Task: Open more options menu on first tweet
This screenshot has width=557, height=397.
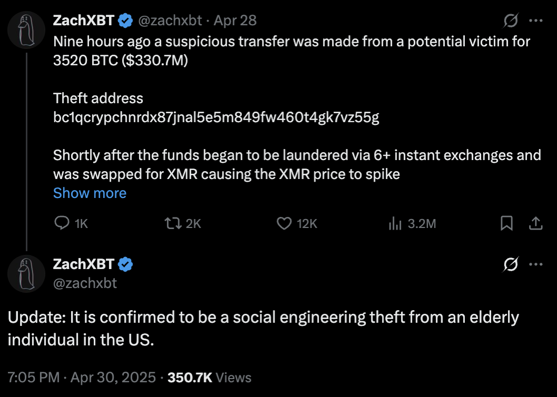Action: pos(535,21)
